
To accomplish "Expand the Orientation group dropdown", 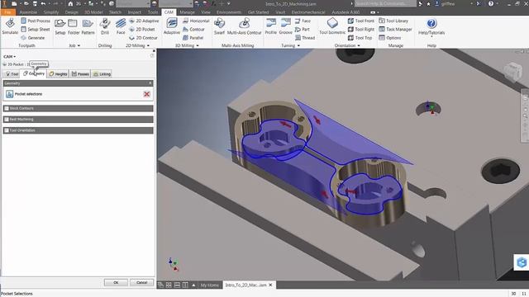I will coord(359,45).
